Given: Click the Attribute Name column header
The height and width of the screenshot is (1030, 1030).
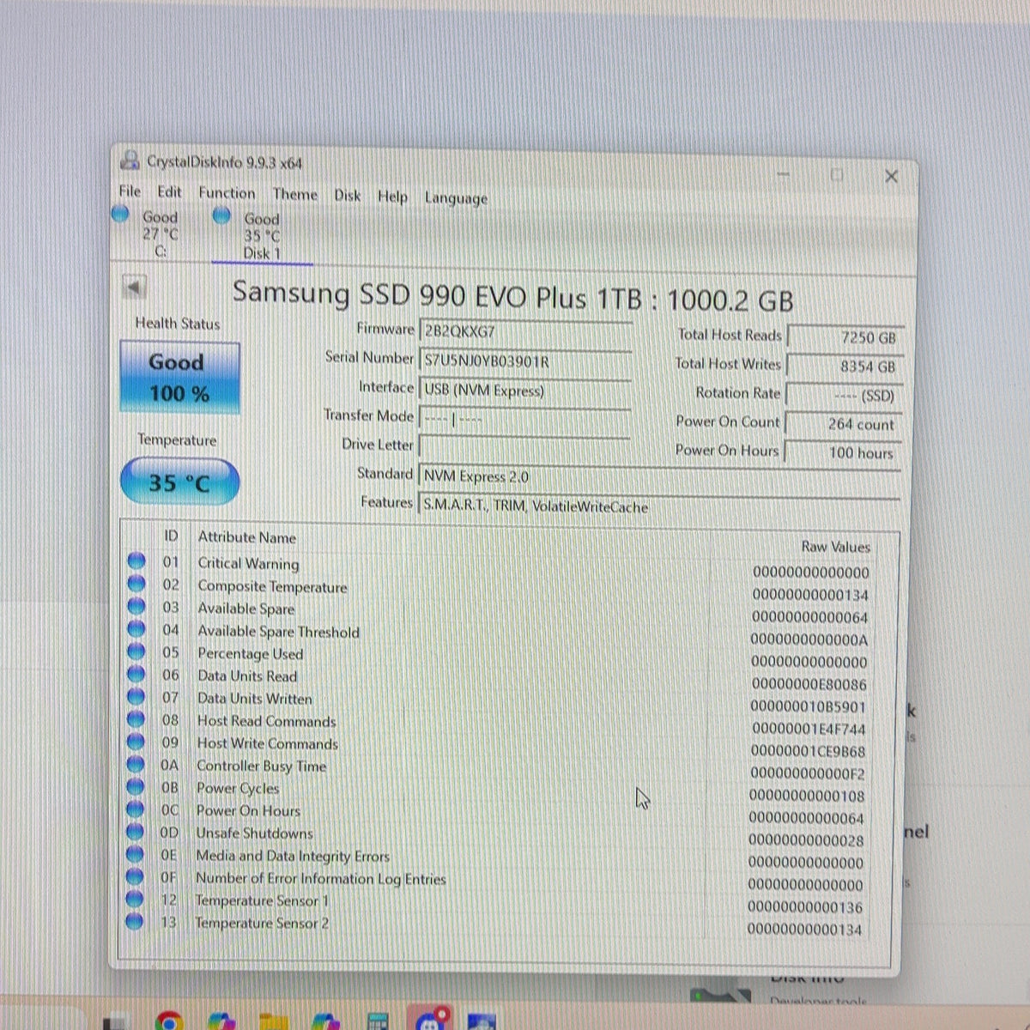Looking at the screenshot, I should click(x=247, y=537).
